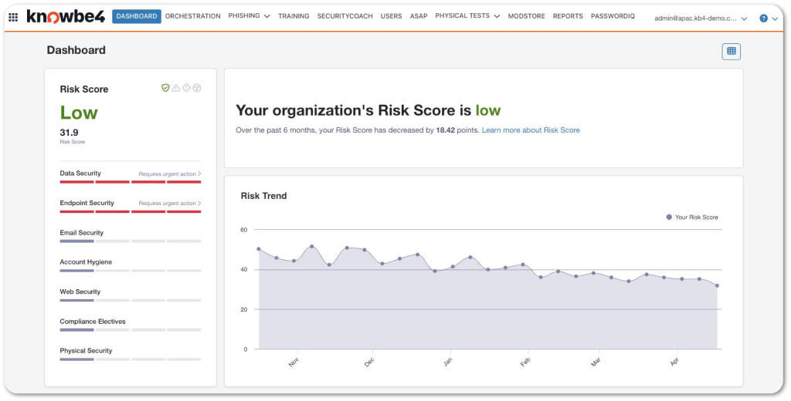This screenshot has height=401, width=791.
Task: Open the Training tab
Action: pyautogui.click(x=294, y=16)
